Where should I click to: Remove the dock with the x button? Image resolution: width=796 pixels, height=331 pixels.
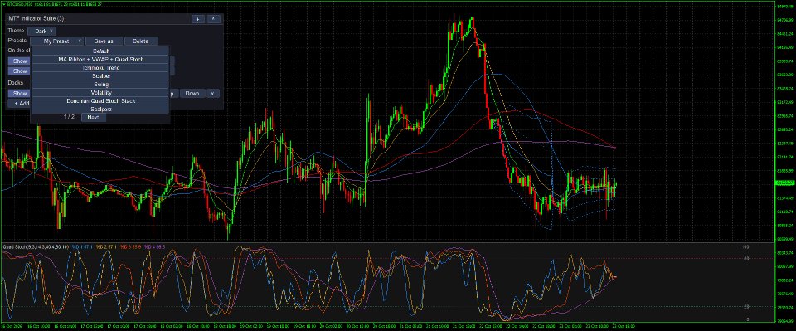213,94
